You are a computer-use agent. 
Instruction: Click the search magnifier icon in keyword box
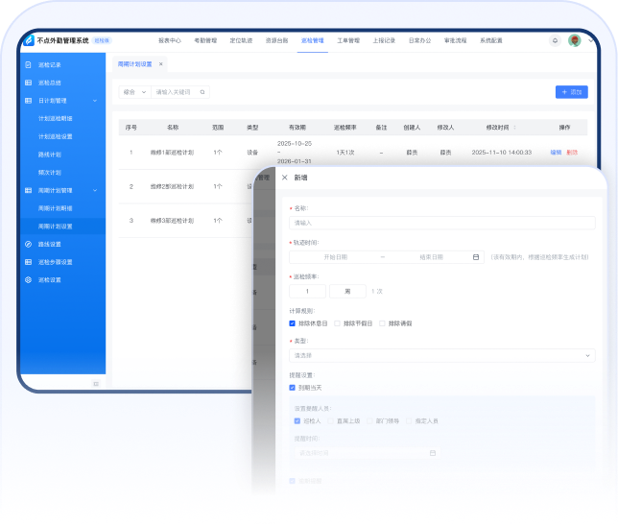pos(202,92)
